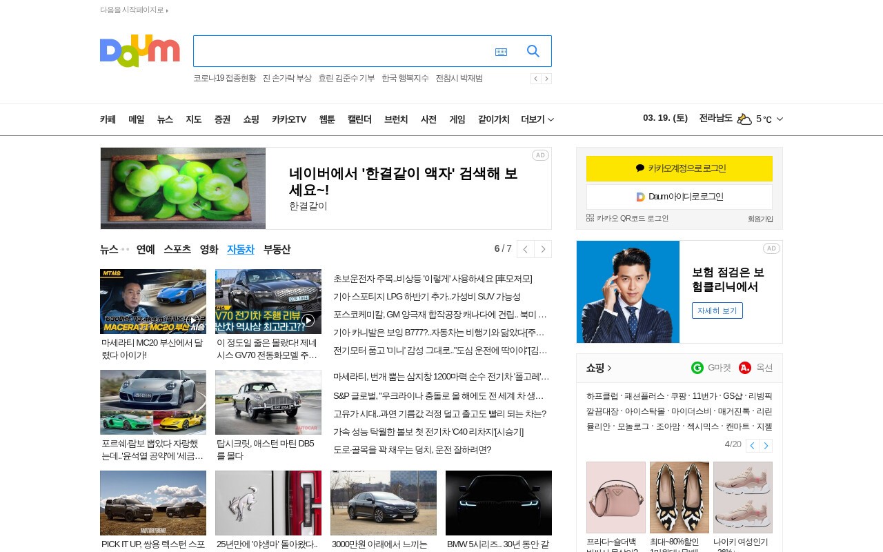
Task: Show next shopping items page
Action: coord(766,446)
